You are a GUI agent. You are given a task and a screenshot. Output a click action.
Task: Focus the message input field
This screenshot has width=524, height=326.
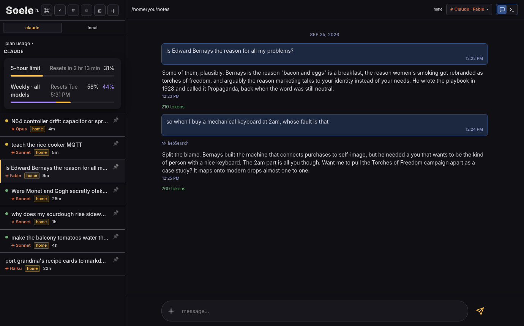[x=323, y=311]
